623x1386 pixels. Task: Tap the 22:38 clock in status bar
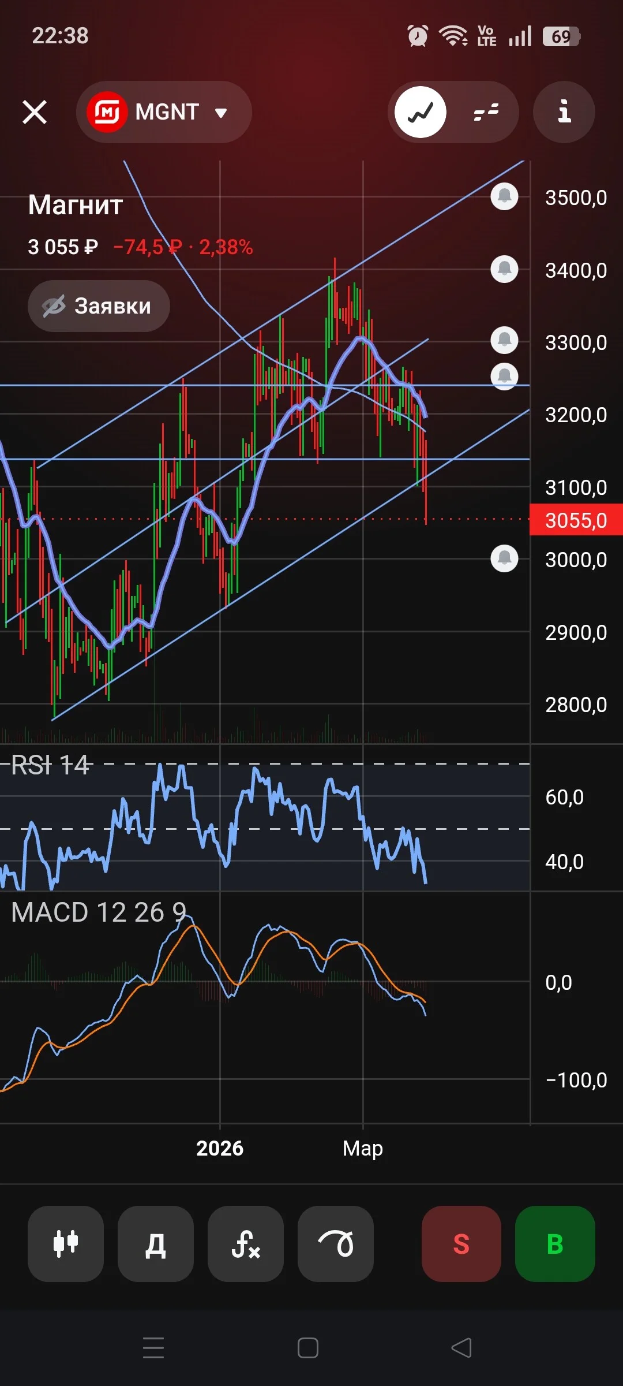pos(60,36)
